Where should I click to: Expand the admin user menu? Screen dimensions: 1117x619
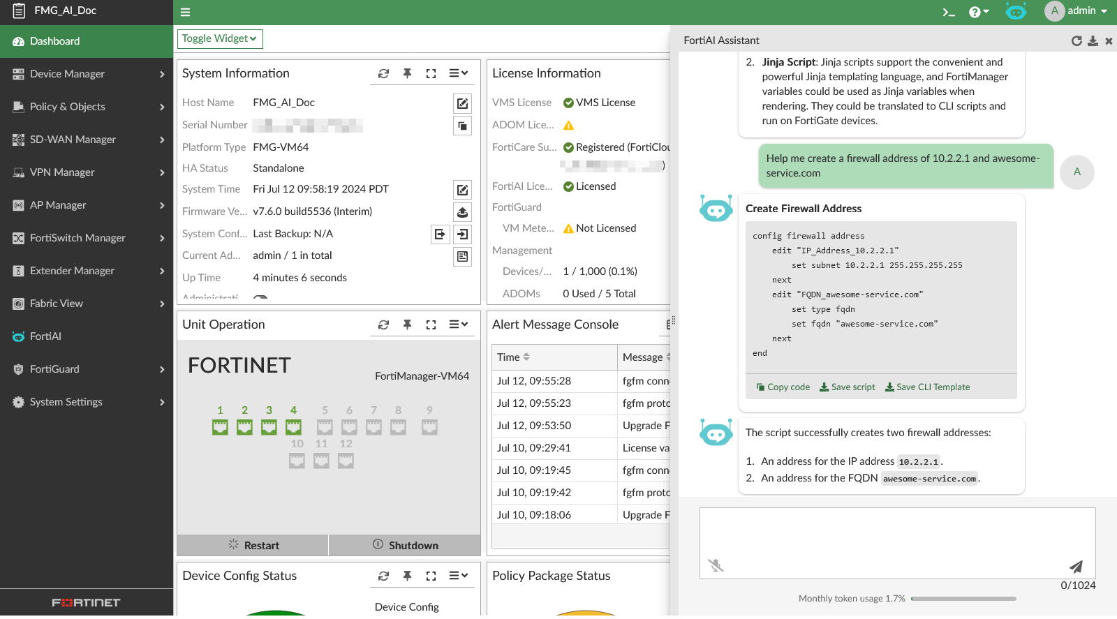1077,11
